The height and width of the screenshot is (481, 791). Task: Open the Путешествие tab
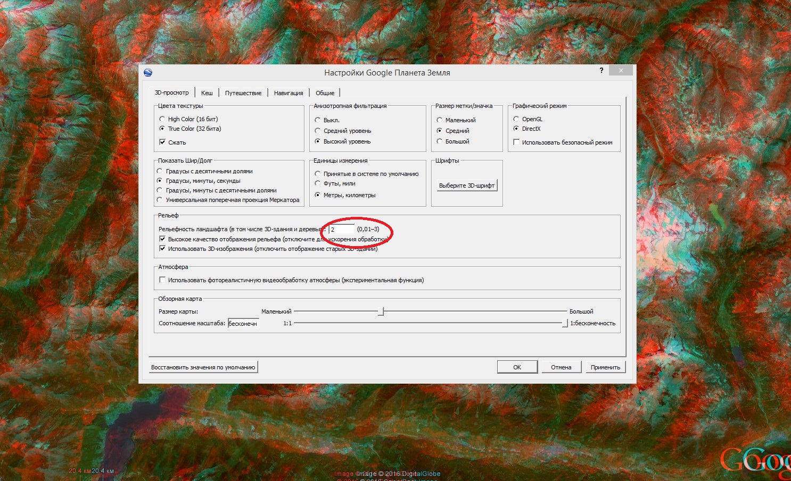pyautogui.click(x=243, y=93)
